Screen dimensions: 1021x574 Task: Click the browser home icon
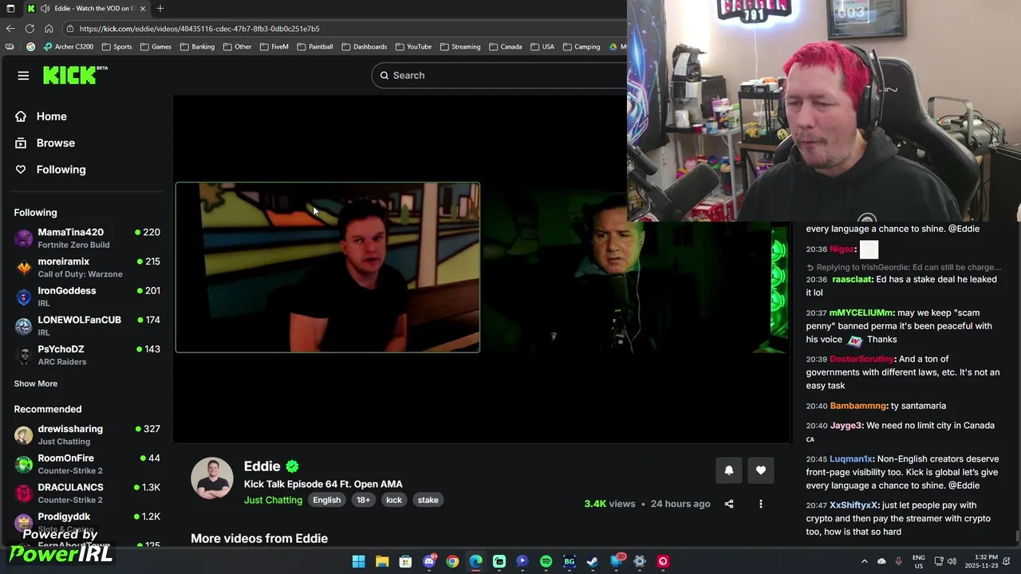point(49,29)
